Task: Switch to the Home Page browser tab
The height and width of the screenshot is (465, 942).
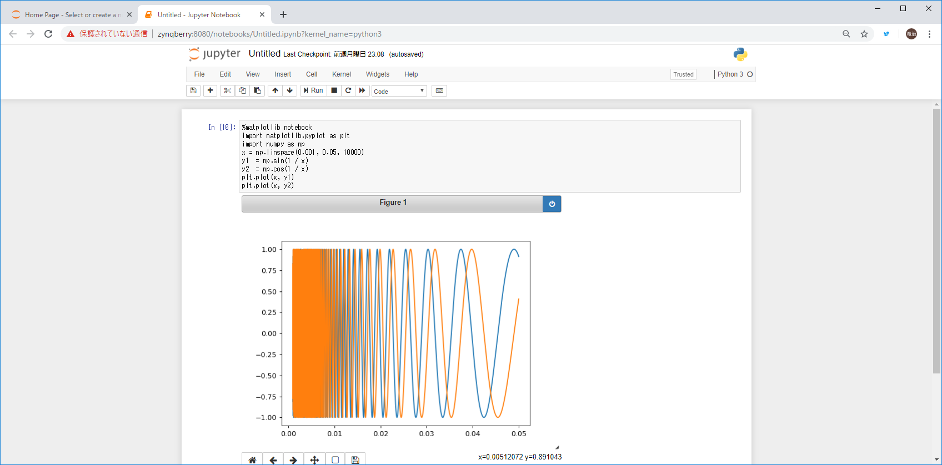Action: point(69,15)
